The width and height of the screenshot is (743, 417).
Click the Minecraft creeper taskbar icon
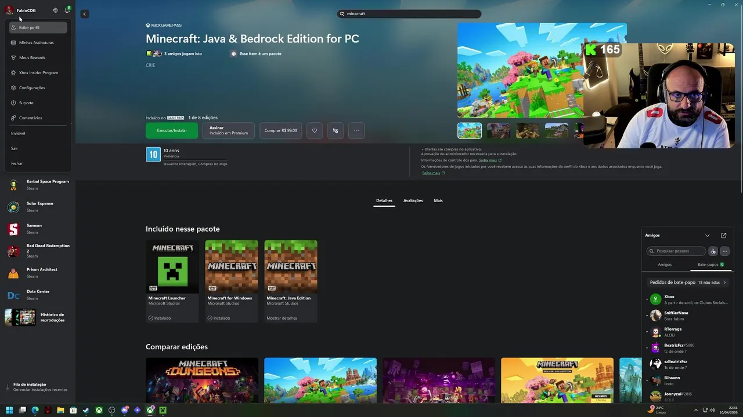tap(163, 410)
